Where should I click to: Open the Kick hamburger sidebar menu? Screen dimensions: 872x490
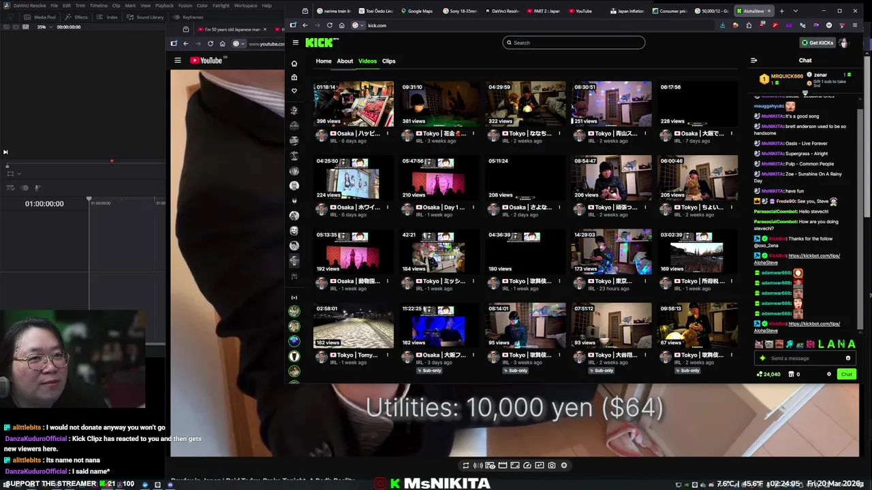pyautogui.click(x=295, y=42)
